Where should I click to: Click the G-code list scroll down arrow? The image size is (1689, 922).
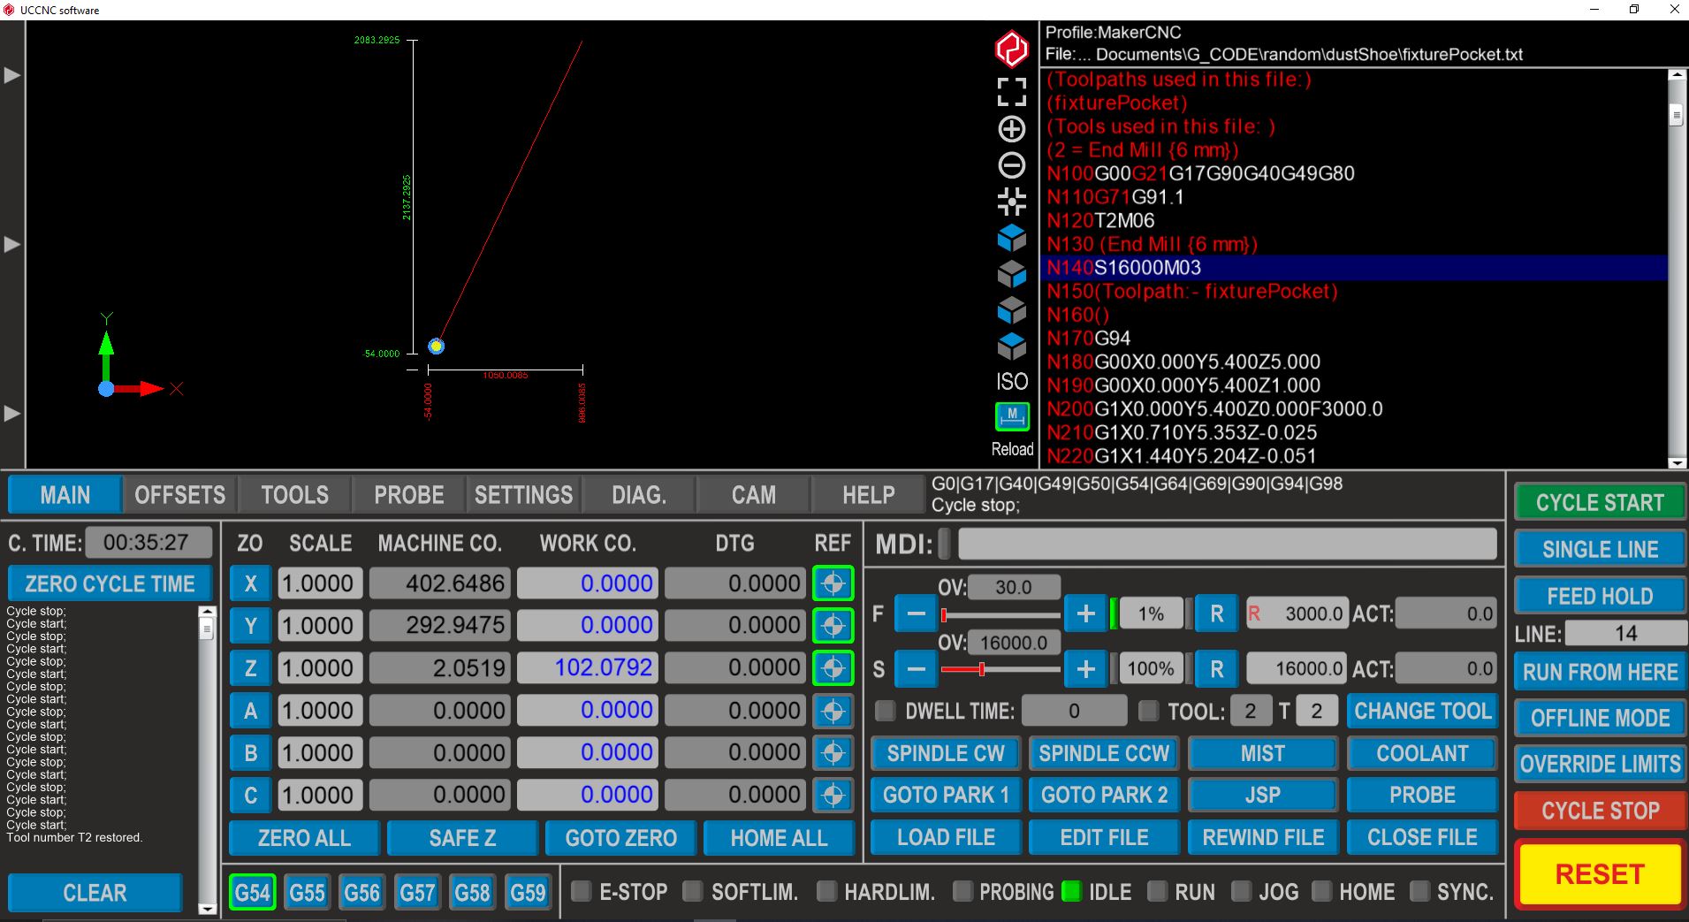pos(1676,462)
